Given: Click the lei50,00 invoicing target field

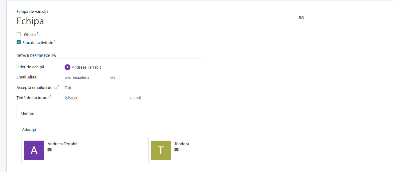Looking at the screenshot, I should 96,98.
